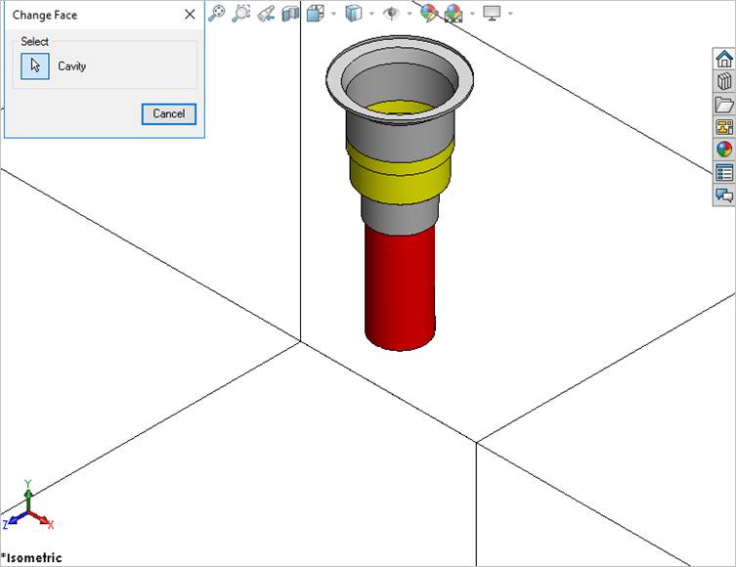Click the View Settings monitor icon
This screenshot has height=567, width=736.
492,13
